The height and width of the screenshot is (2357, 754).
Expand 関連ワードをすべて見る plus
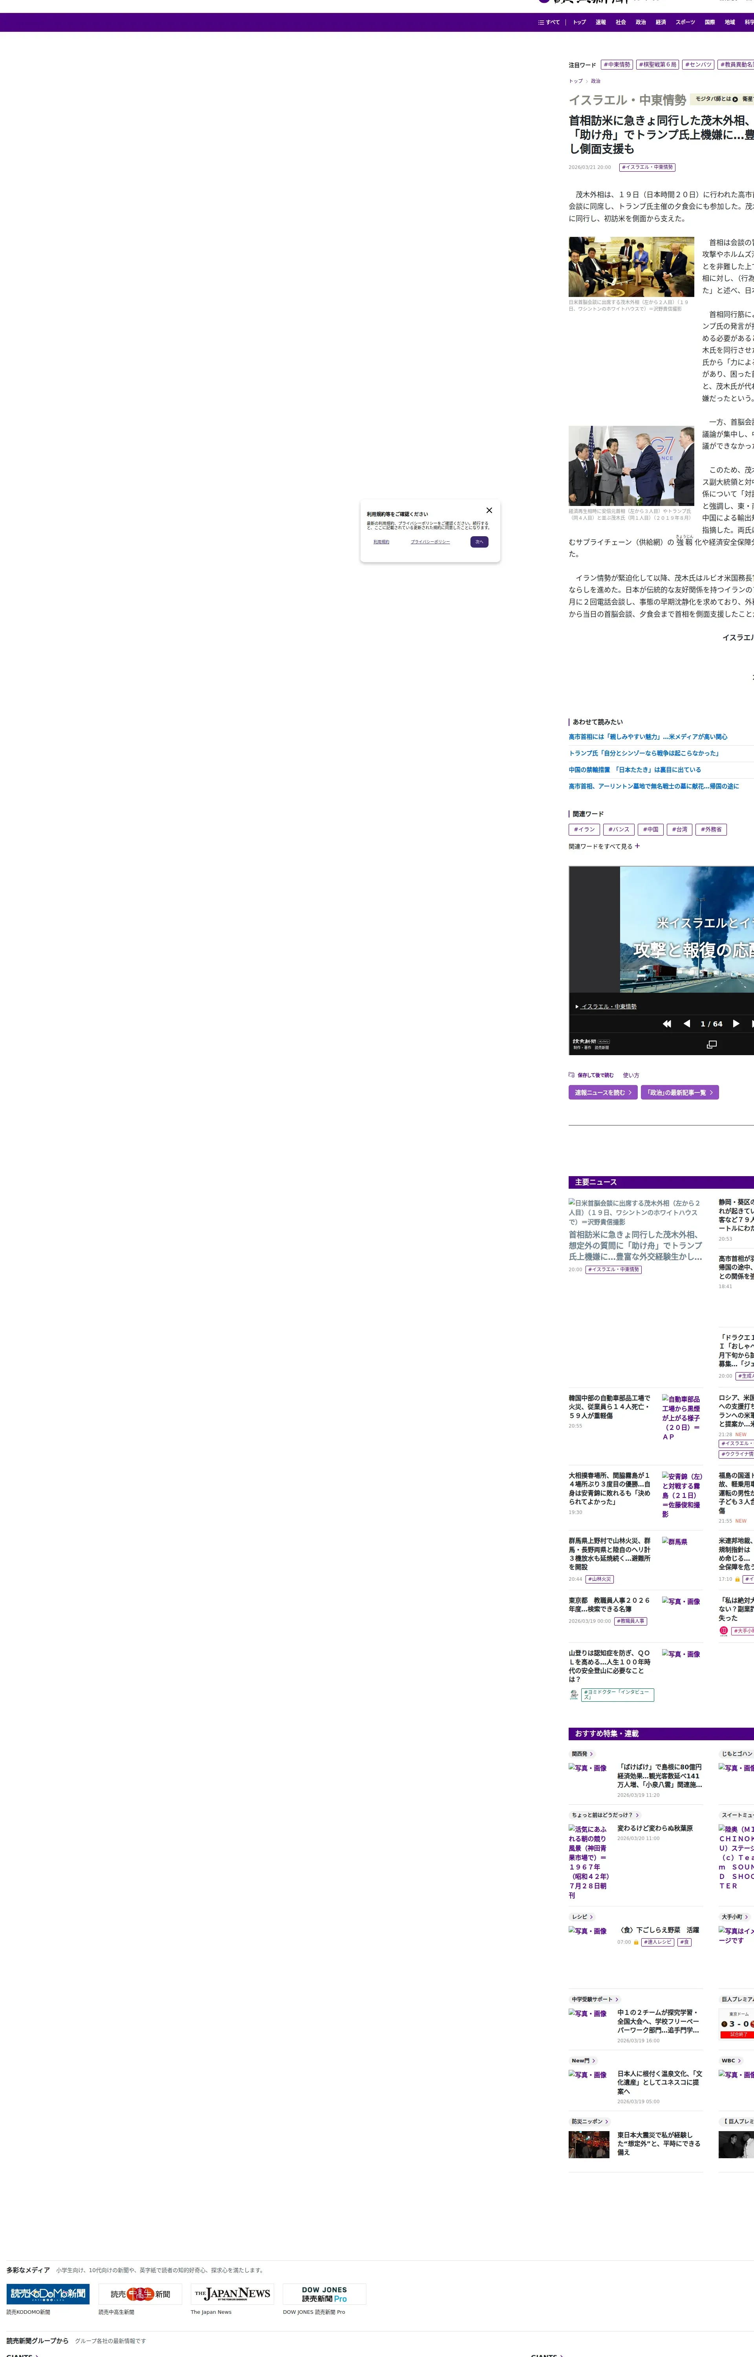click(x=604, y=847)
